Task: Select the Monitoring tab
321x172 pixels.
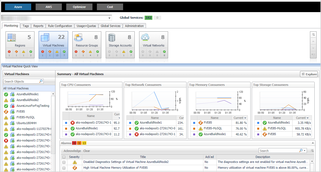Action: (11, 26)
